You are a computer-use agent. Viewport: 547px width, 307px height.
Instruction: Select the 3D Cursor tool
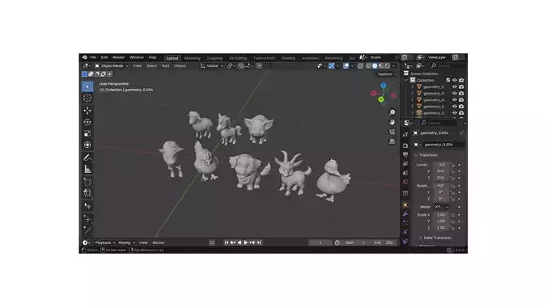[x=87, y=98]
